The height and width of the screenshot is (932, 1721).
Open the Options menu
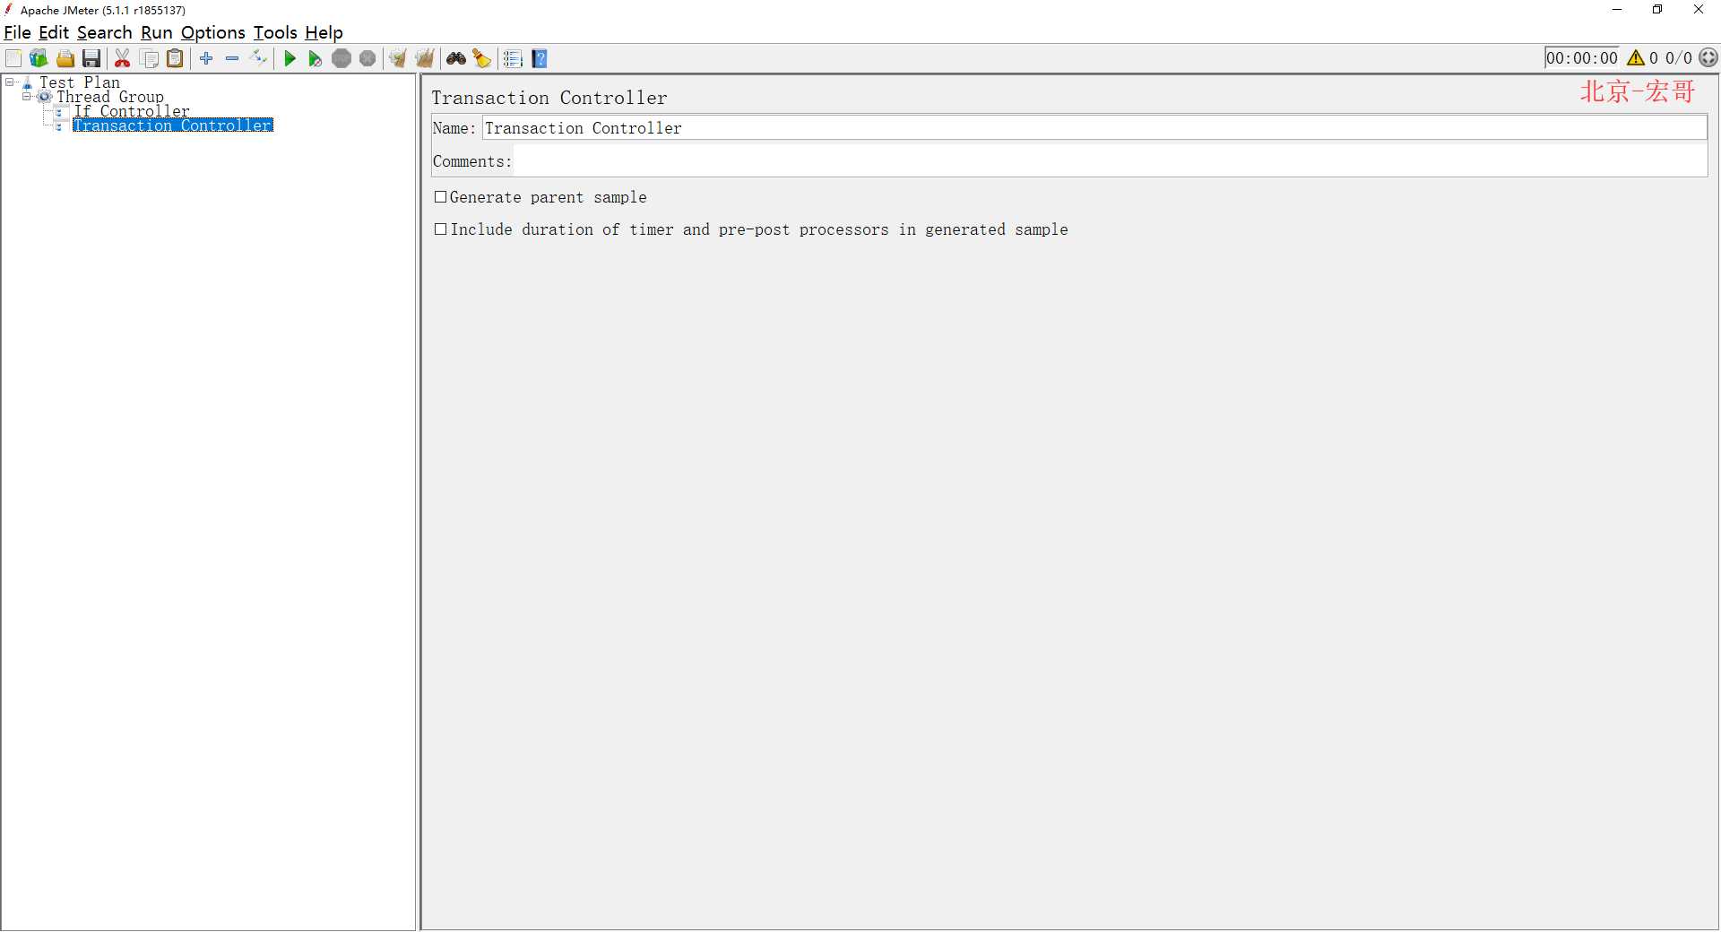212,32
